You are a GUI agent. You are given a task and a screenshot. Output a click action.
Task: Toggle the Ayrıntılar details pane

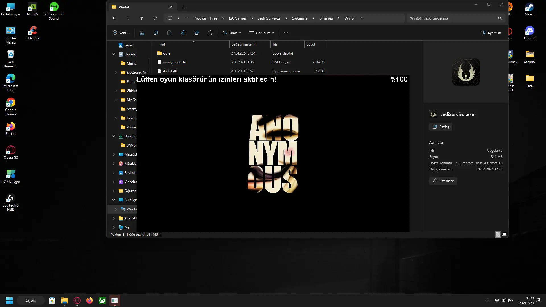[x=491, y=33]
